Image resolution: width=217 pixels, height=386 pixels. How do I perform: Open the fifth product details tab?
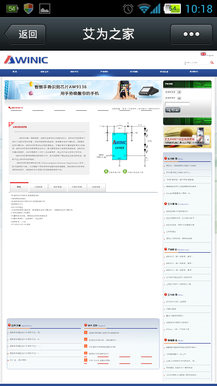coord(96,188)
